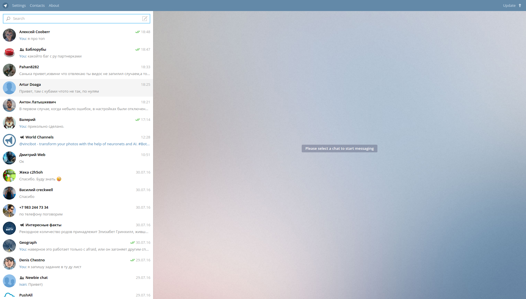Click Антон Латышкевич avatar
The image size is (526, 299).
pyautogui.click(x=9, y=105)
